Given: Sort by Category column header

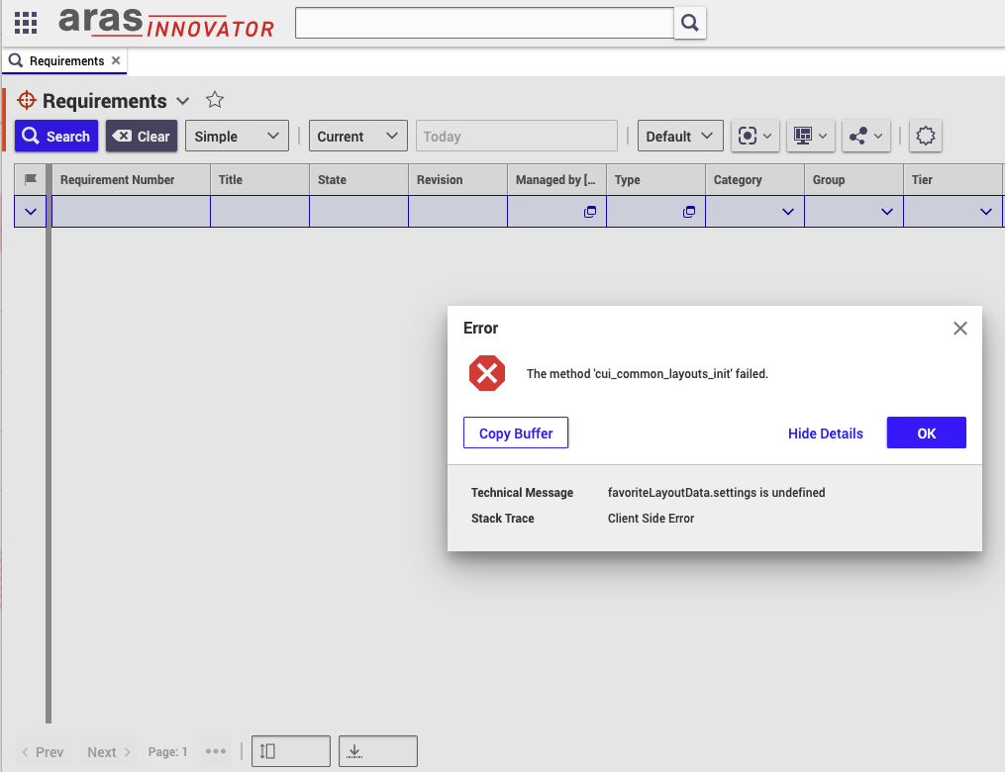Looking at the screenshot, I should tap(755, 179).
